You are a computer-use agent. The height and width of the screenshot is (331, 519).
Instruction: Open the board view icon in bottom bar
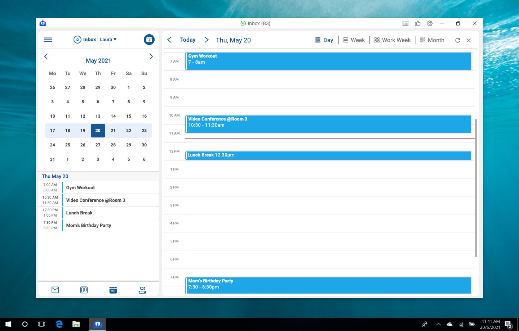84,290
